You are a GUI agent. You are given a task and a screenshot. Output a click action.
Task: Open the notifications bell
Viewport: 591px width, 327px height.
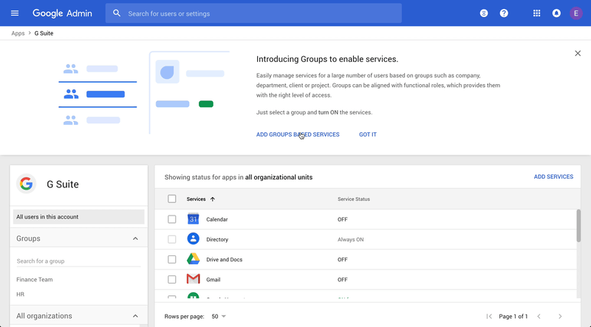[556, 13]
